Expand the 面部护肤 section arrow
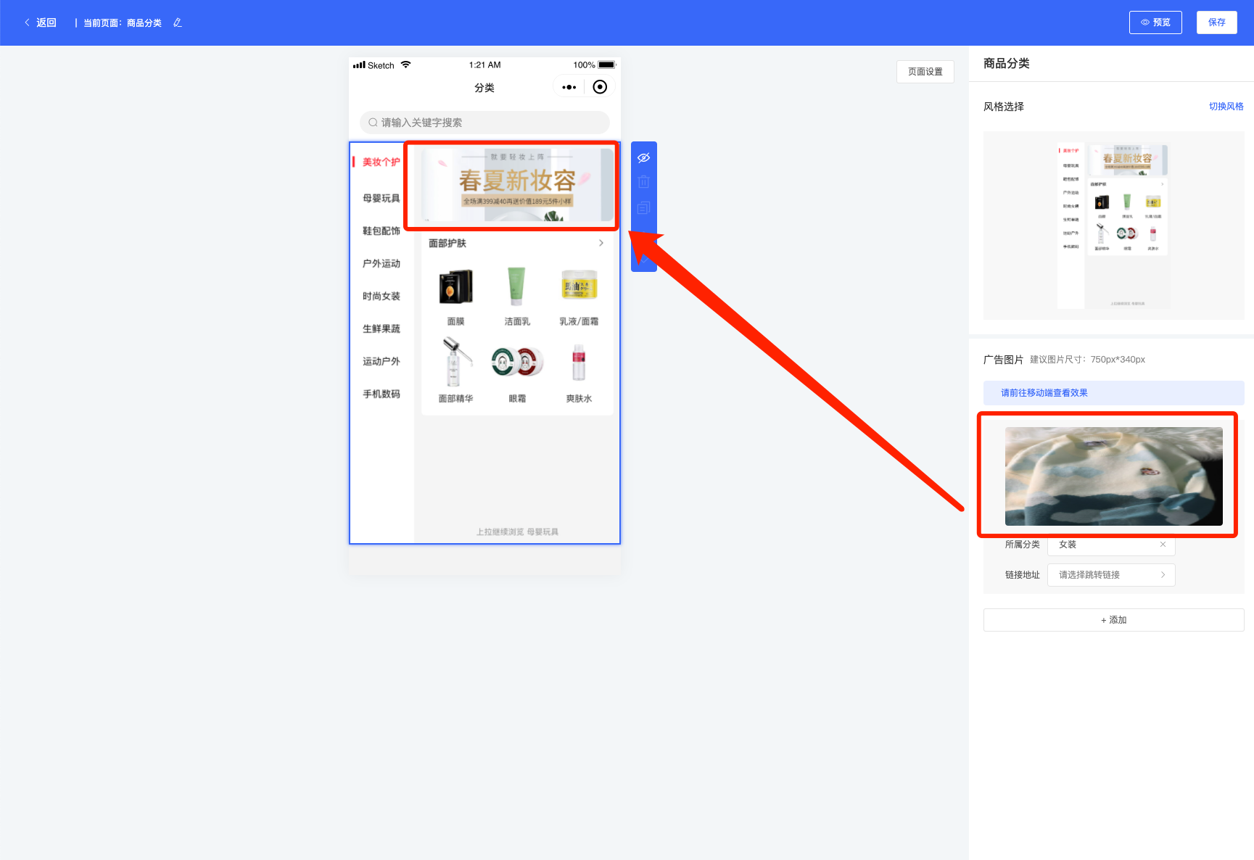 point(601,243)
